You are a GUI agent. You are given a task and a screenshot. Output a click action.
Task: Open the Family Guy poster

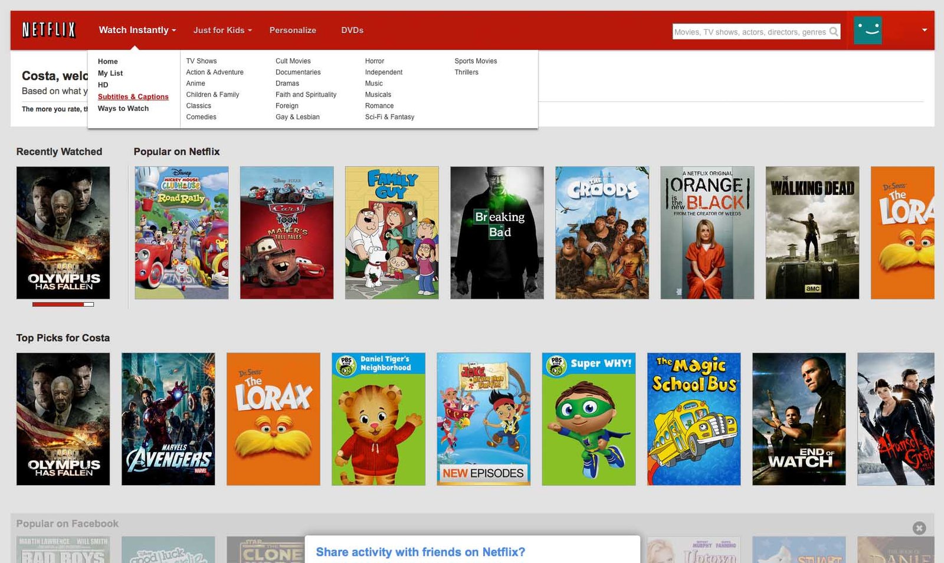tap(392, 233)
